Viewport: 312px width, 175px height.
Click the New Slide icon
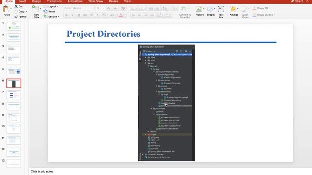tap(36, 9)
